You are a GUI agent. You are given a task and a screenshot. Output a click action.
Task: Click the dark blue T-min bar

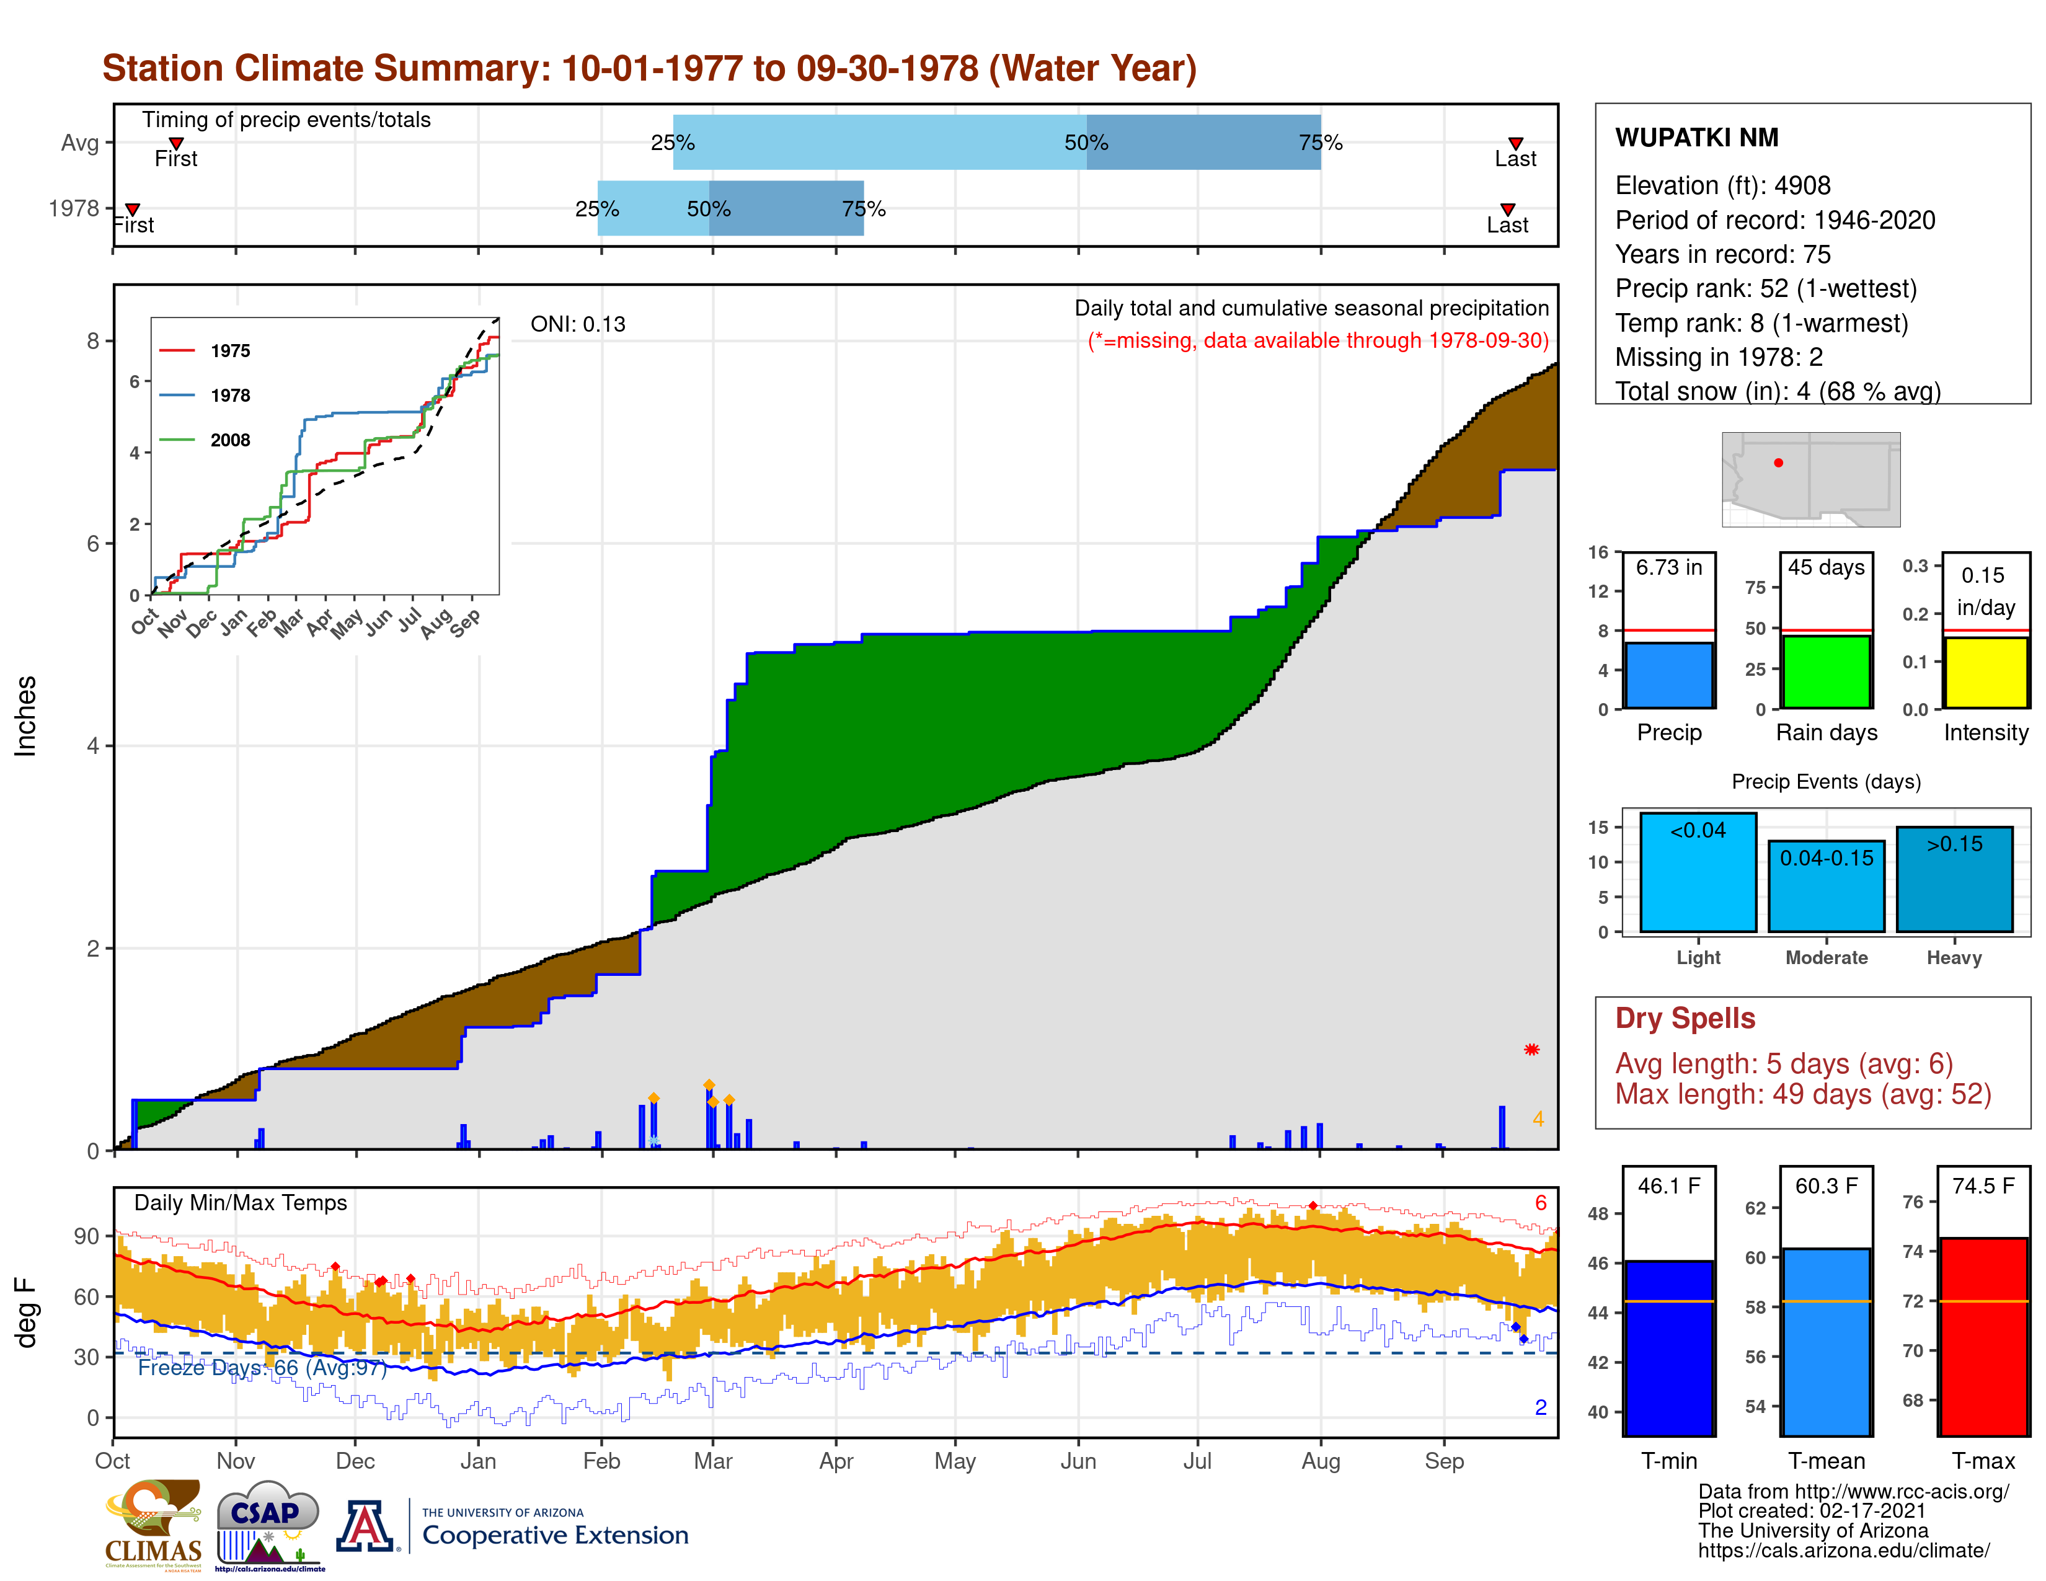(1670, 1348)
